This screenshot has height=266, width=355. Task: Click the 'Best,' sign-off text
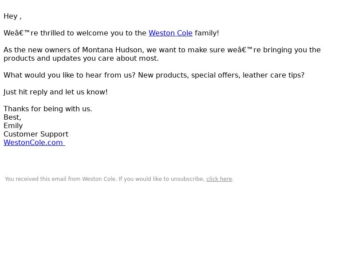tap(12, 117)
